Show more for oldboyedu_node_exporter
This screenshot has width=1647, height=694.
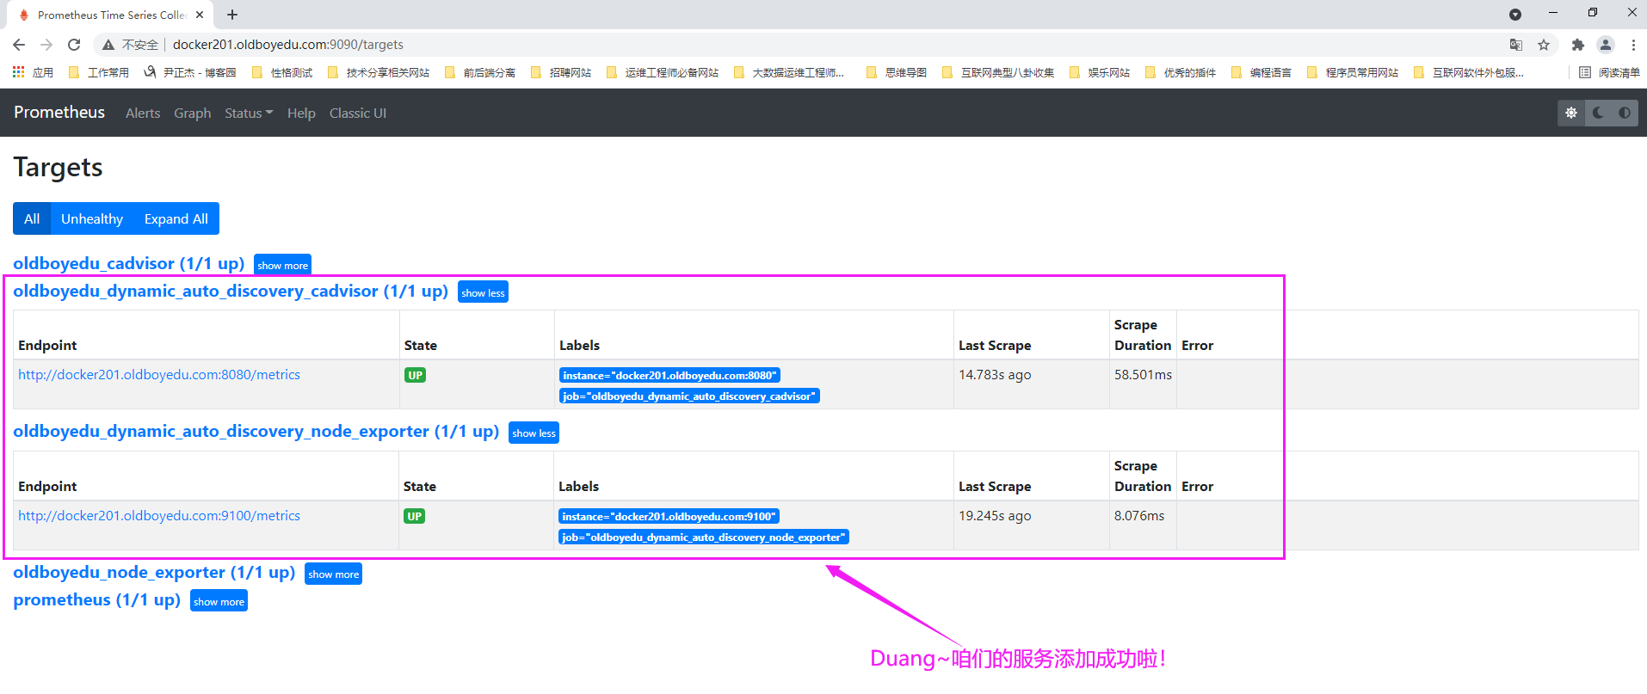tap(333, 574)
